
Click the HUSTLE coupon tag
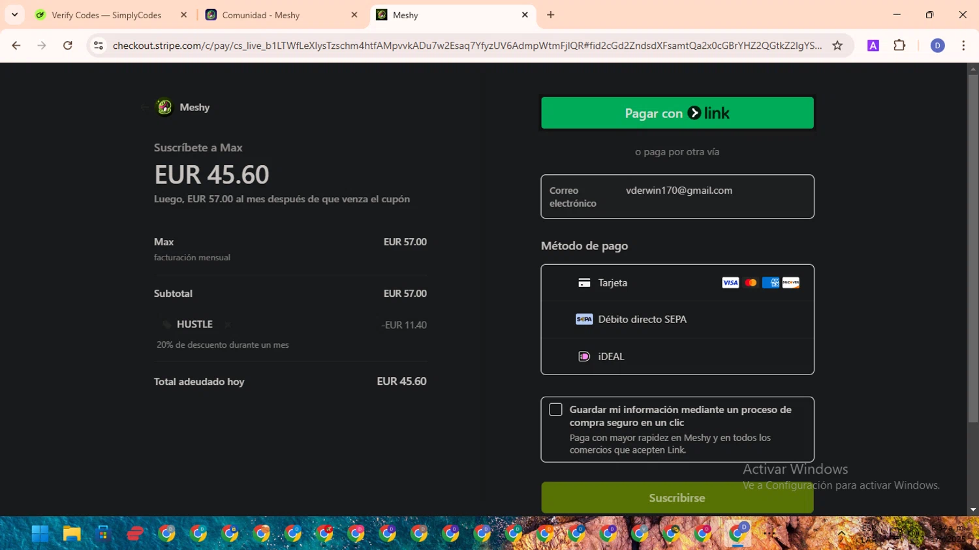click(x=194, y=324)
